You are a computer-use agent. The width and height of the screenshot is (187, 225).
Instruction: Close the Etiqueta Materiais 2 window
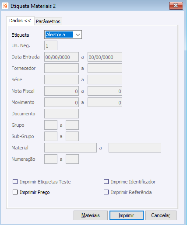(176, 6)
